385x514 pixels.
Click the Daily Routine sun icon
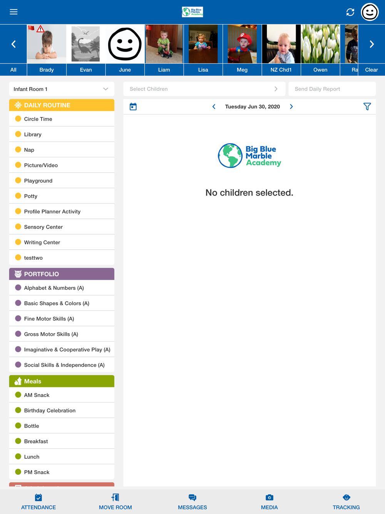[x=18, y=105]
